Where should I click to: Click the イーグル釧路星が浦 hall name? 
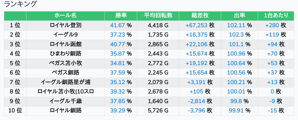(x=65, y=82)
